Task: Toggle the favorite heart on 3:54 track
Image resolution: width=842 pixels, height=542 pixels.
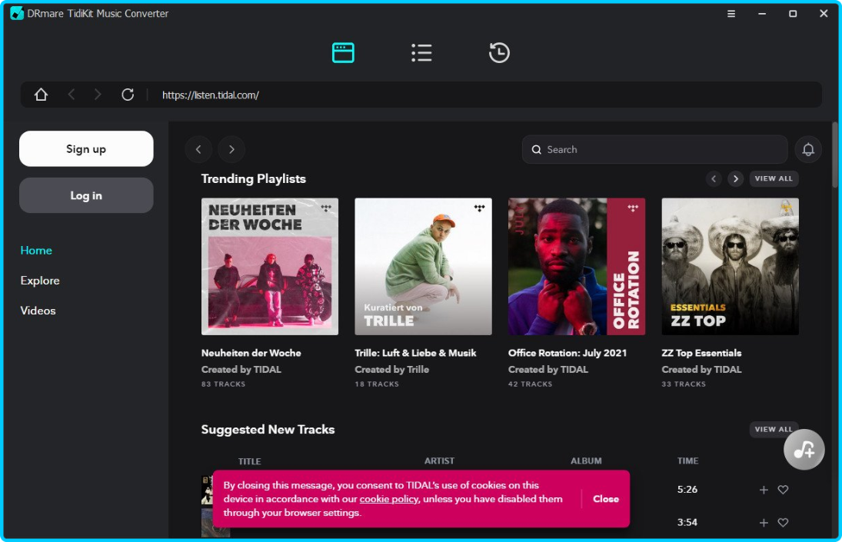Action: 783,523
